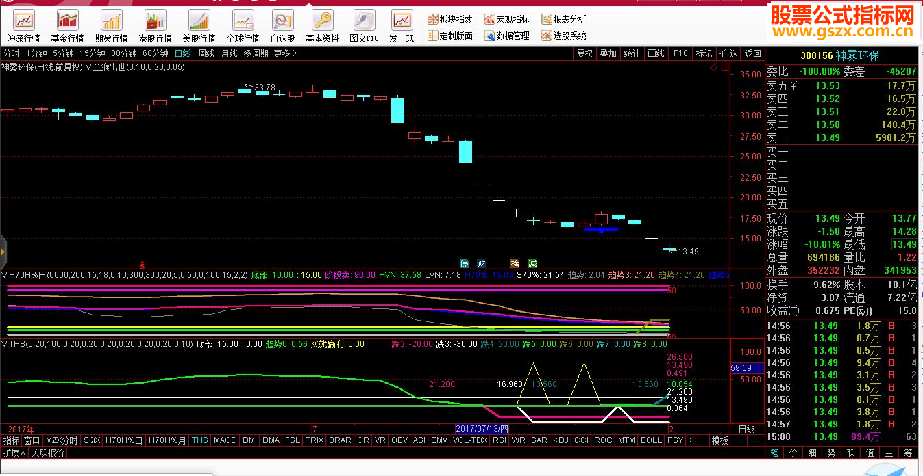923x476 pixels.
Task: Open the 沪深行情 market icon
Action: click(24, 27)
